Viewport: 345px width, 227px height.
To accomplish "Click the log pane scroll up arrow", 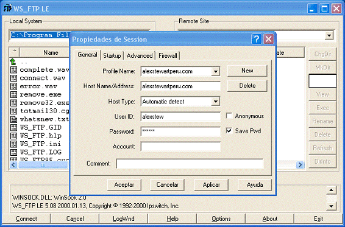I will [x=331, y=190].
